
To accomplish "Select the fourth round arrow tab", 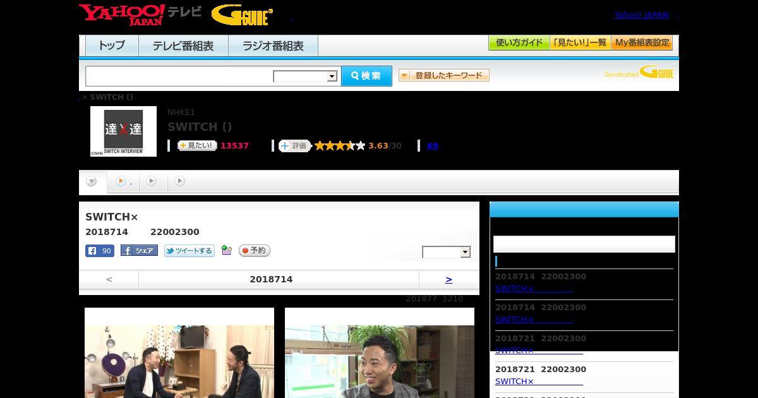I will pyautogui.click(x=179, y=181).
